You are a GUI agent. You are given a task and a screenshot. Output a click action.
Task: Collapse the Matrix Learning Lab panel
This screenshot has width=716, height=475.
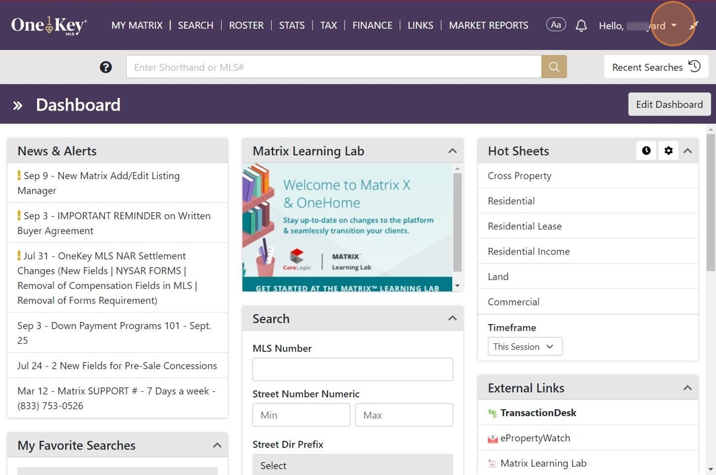[453, 151]
